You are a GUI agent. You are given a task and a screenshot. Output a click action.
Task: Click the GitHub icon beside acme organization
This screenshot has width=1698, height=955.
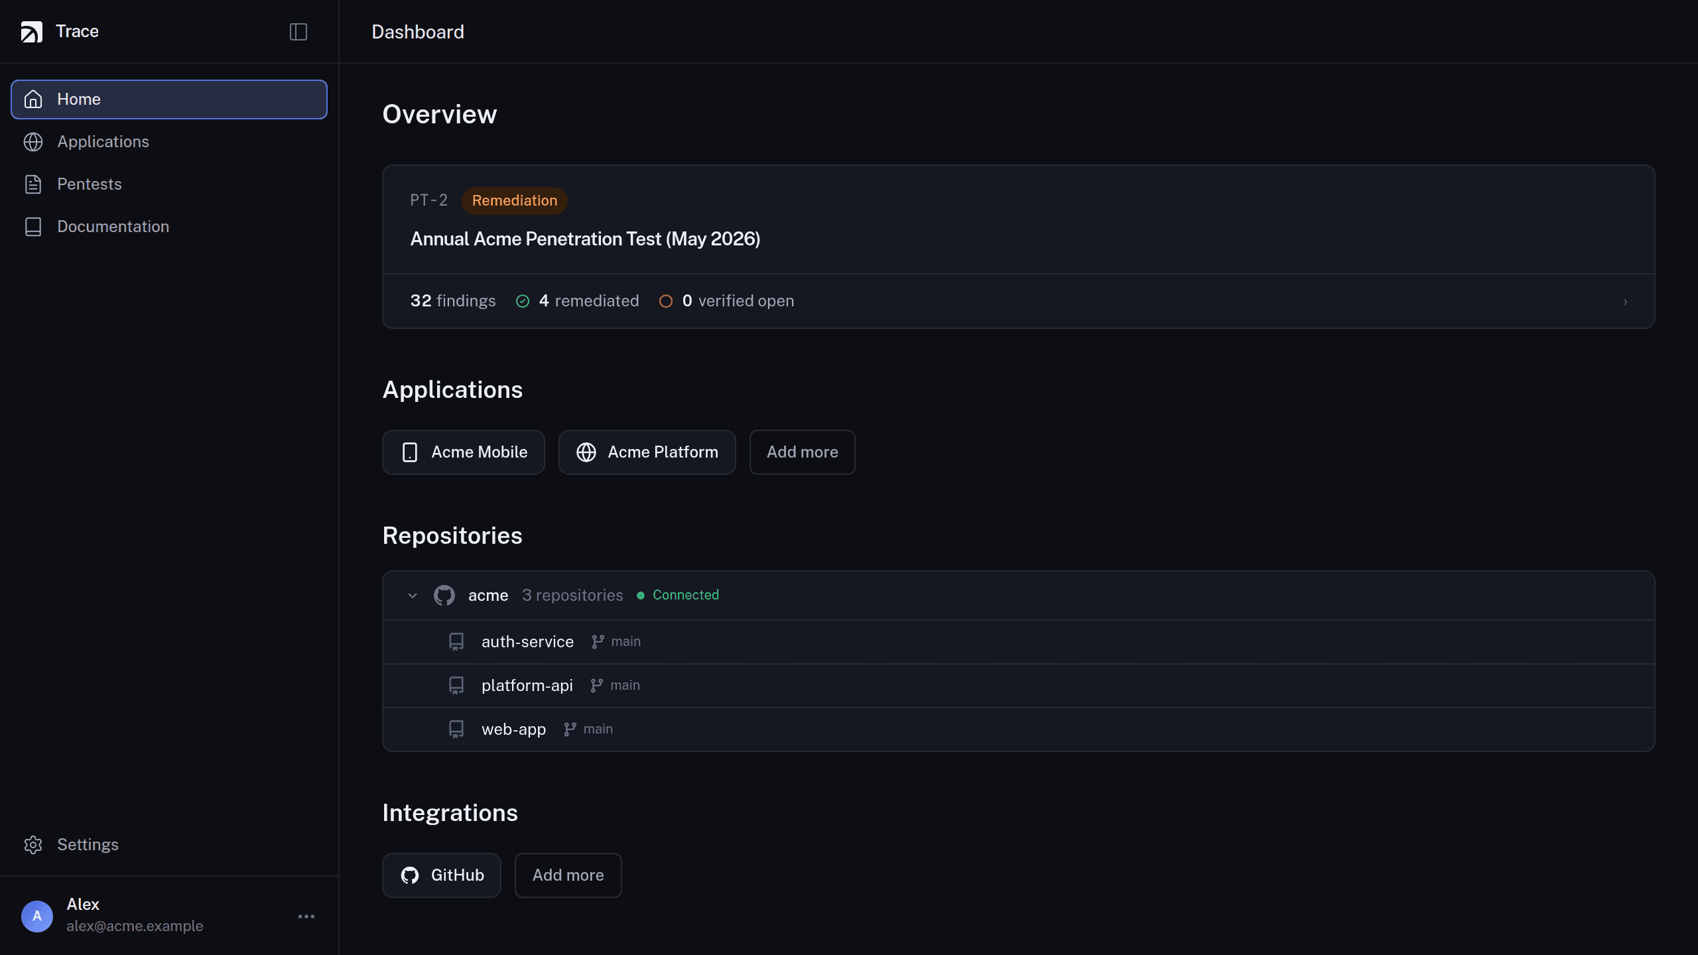[444, 596]
